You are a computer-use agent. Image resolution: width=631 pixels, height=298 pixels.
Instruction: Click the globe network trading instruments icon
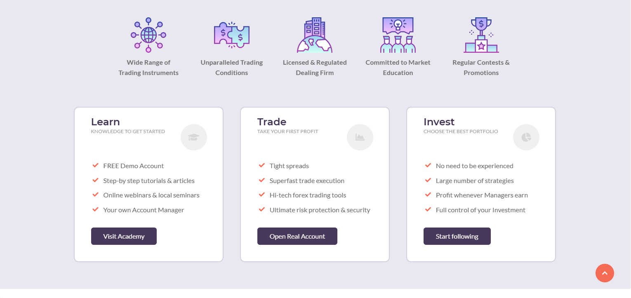[x=148, y=35]
